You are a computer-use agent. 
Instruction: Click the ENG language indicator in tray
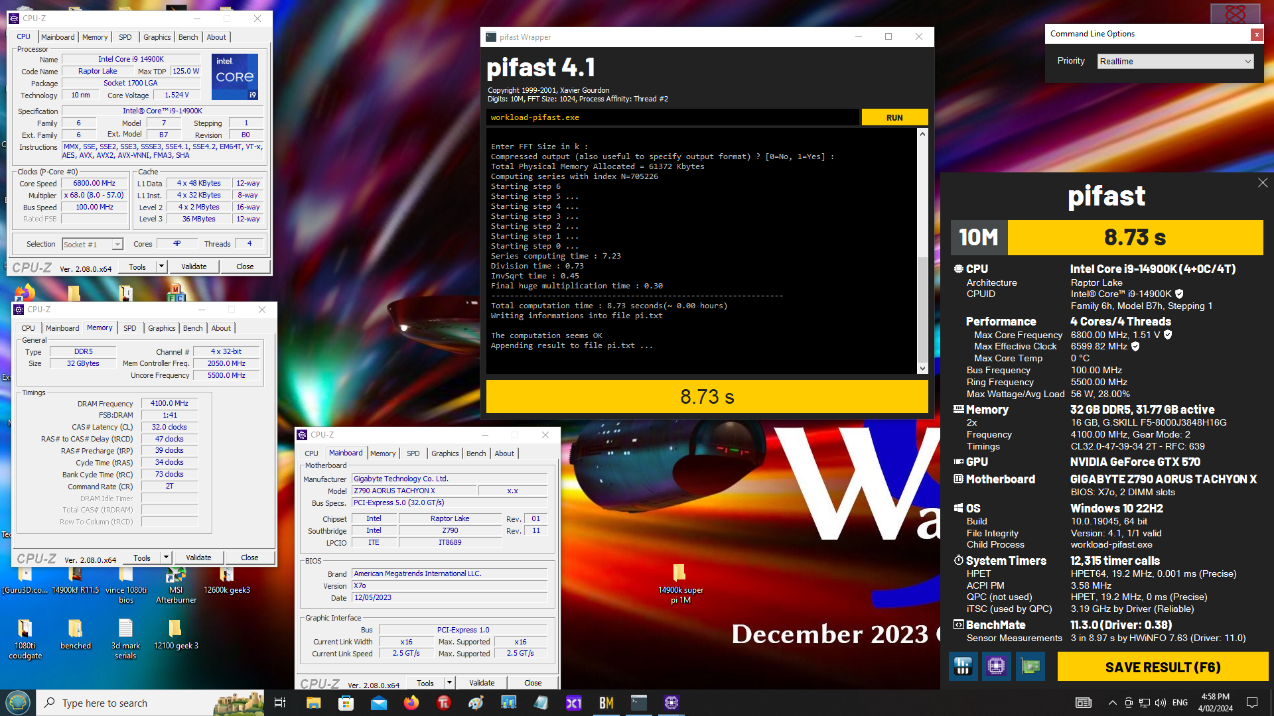(x=1180, y=703)
